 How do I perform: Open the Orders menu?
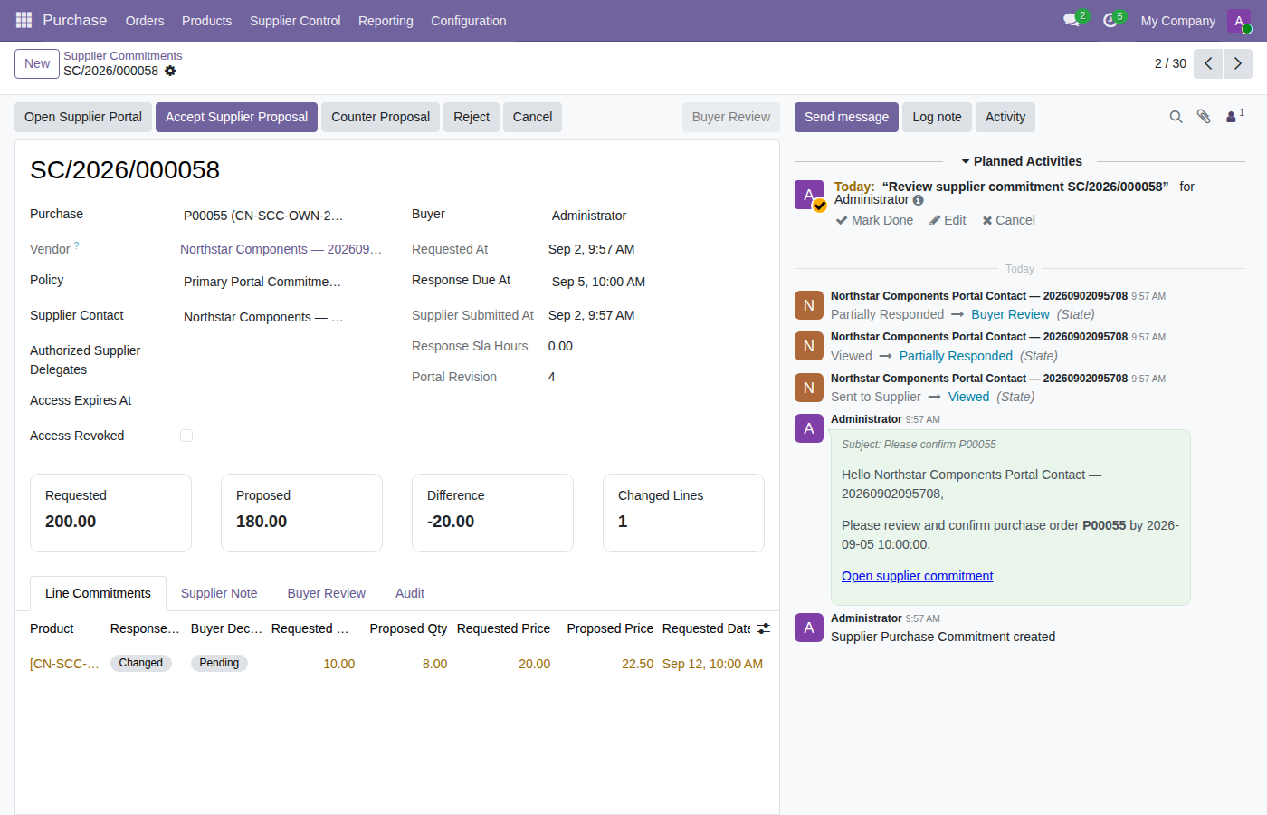click(145, 21)
